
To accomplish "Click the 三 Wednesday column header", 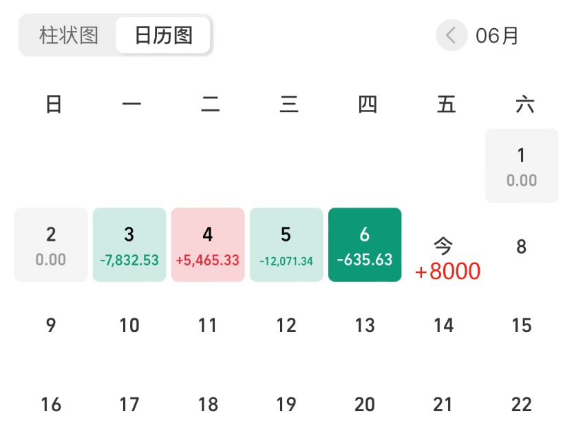I will click(x=289, y=104).
